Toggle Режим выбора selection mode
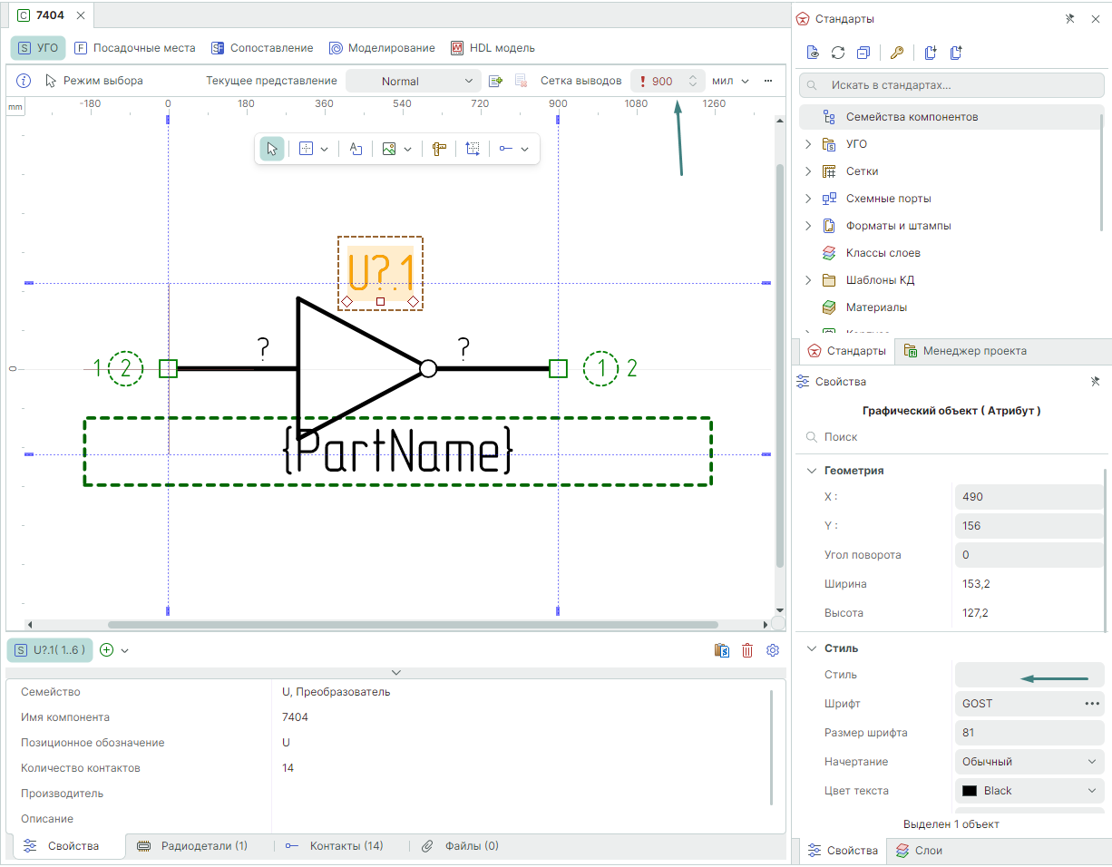This screenshot has height=867, width=1112. click(94, 81)
